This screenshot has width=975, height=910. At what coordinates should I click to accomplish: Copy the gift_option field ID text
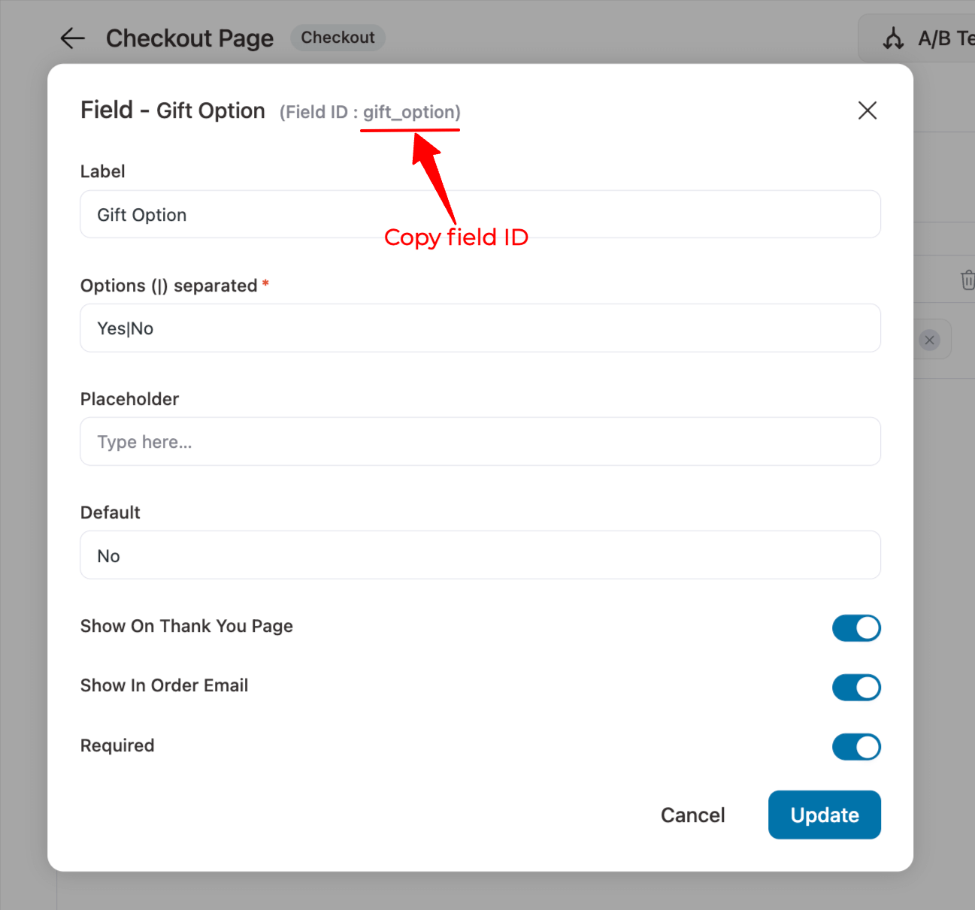point(409,111)
